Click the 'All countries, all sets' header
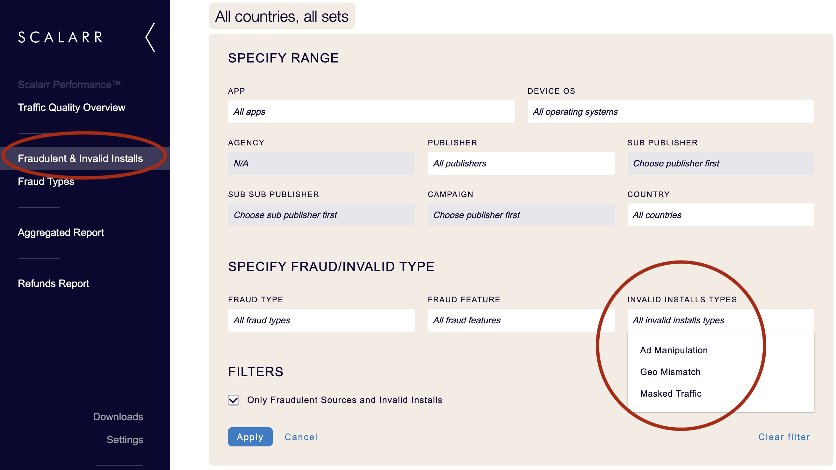 (x=282, y=16)
